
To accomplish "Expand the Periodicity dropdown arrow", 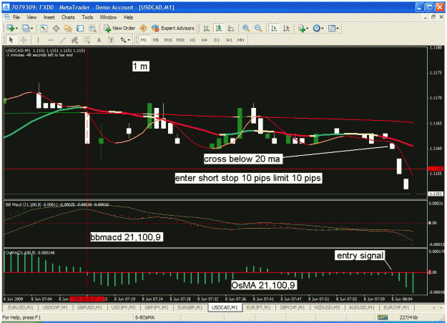I will pos(323,29).
